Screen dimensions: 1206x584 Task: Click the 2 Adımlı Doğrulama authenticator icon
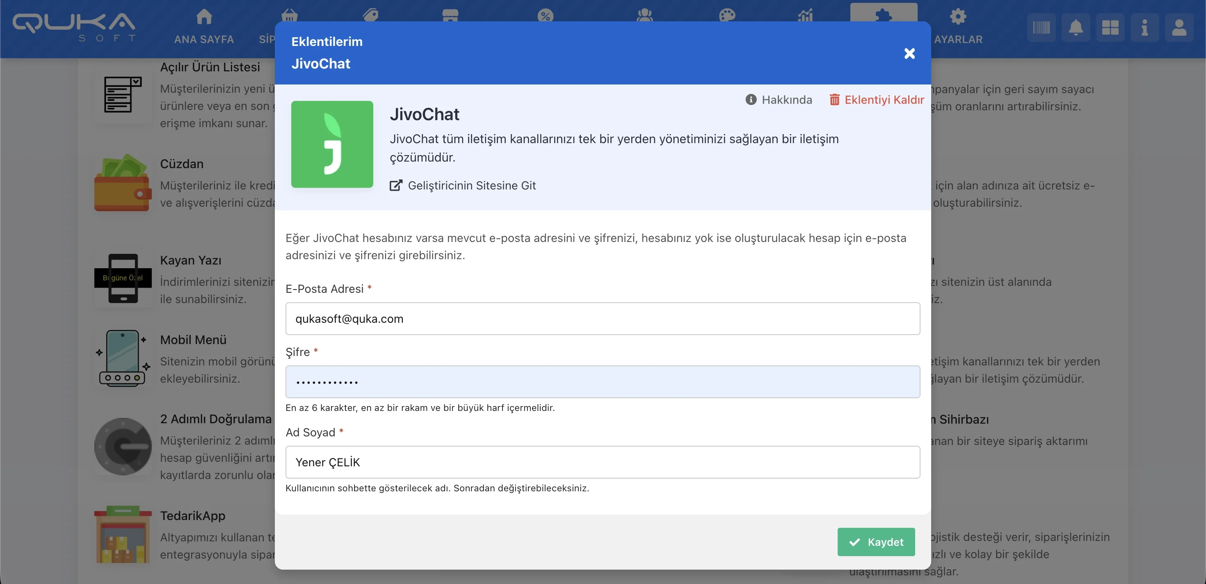[x=123, y=447]
